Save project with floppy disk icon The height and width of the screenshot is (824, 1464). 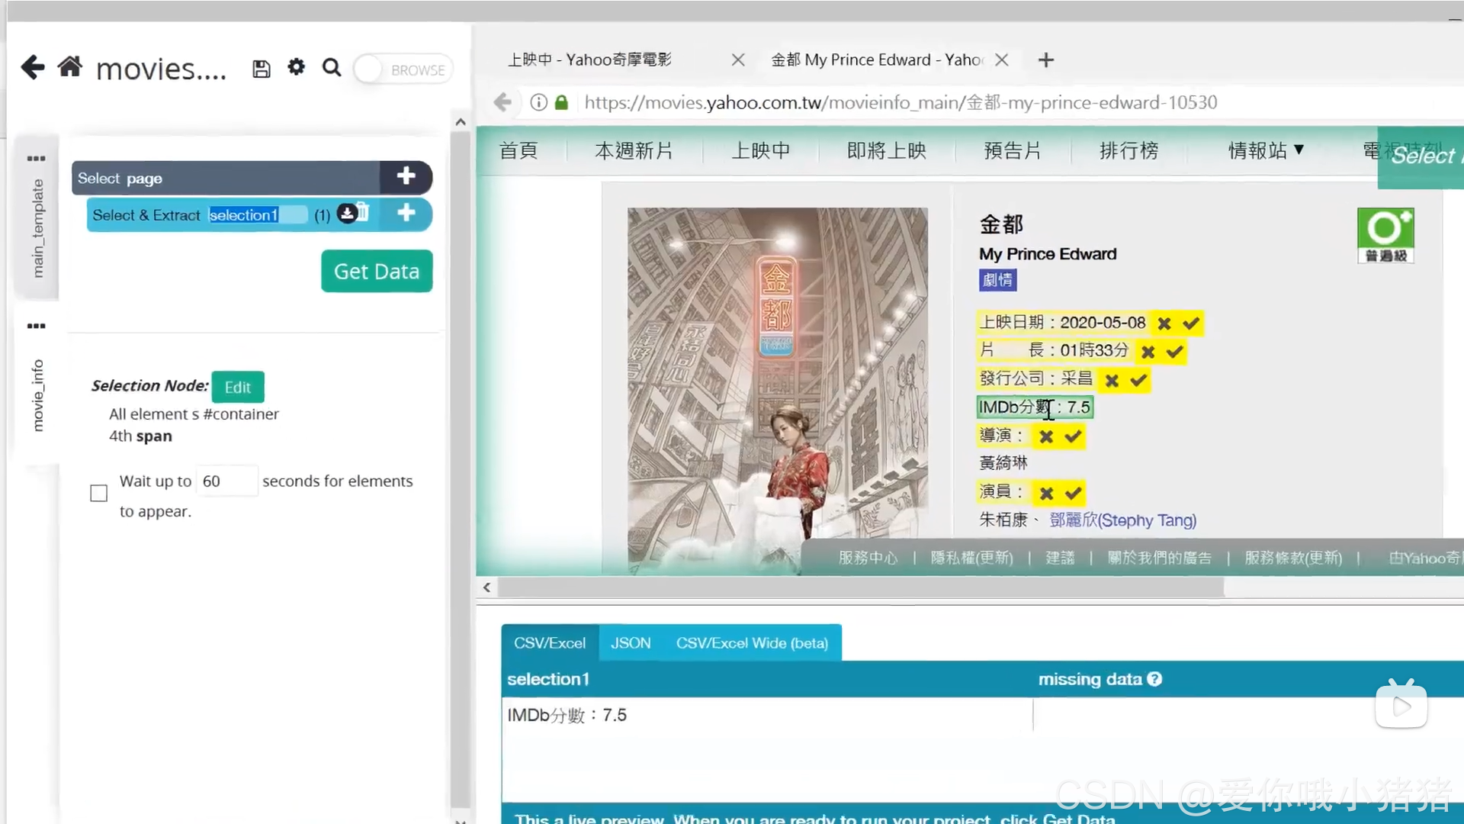pos(262,69)
